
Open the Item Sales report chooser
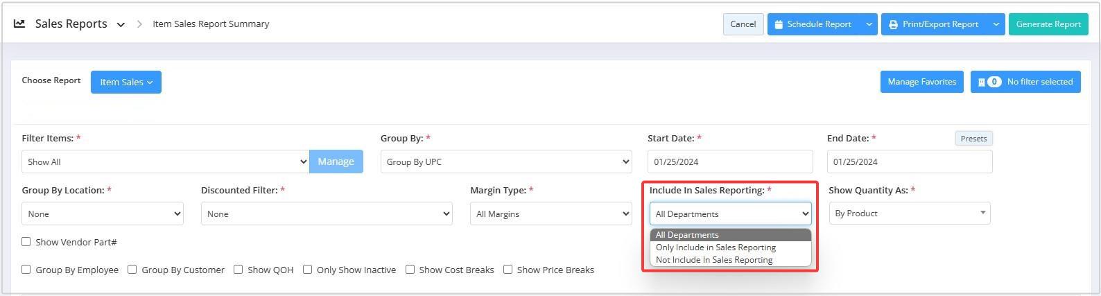tap(126, 82)
